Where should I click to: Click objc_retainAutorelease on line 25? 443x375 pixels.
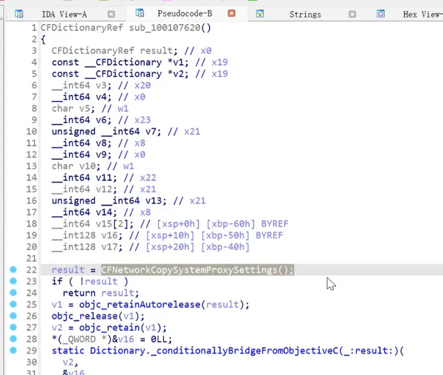point(140,304)
